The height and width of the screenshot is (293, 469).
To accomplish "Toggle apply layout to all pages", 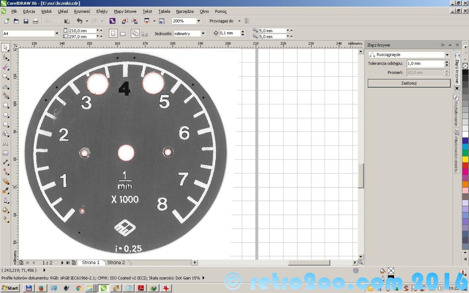I will [135, 33].
